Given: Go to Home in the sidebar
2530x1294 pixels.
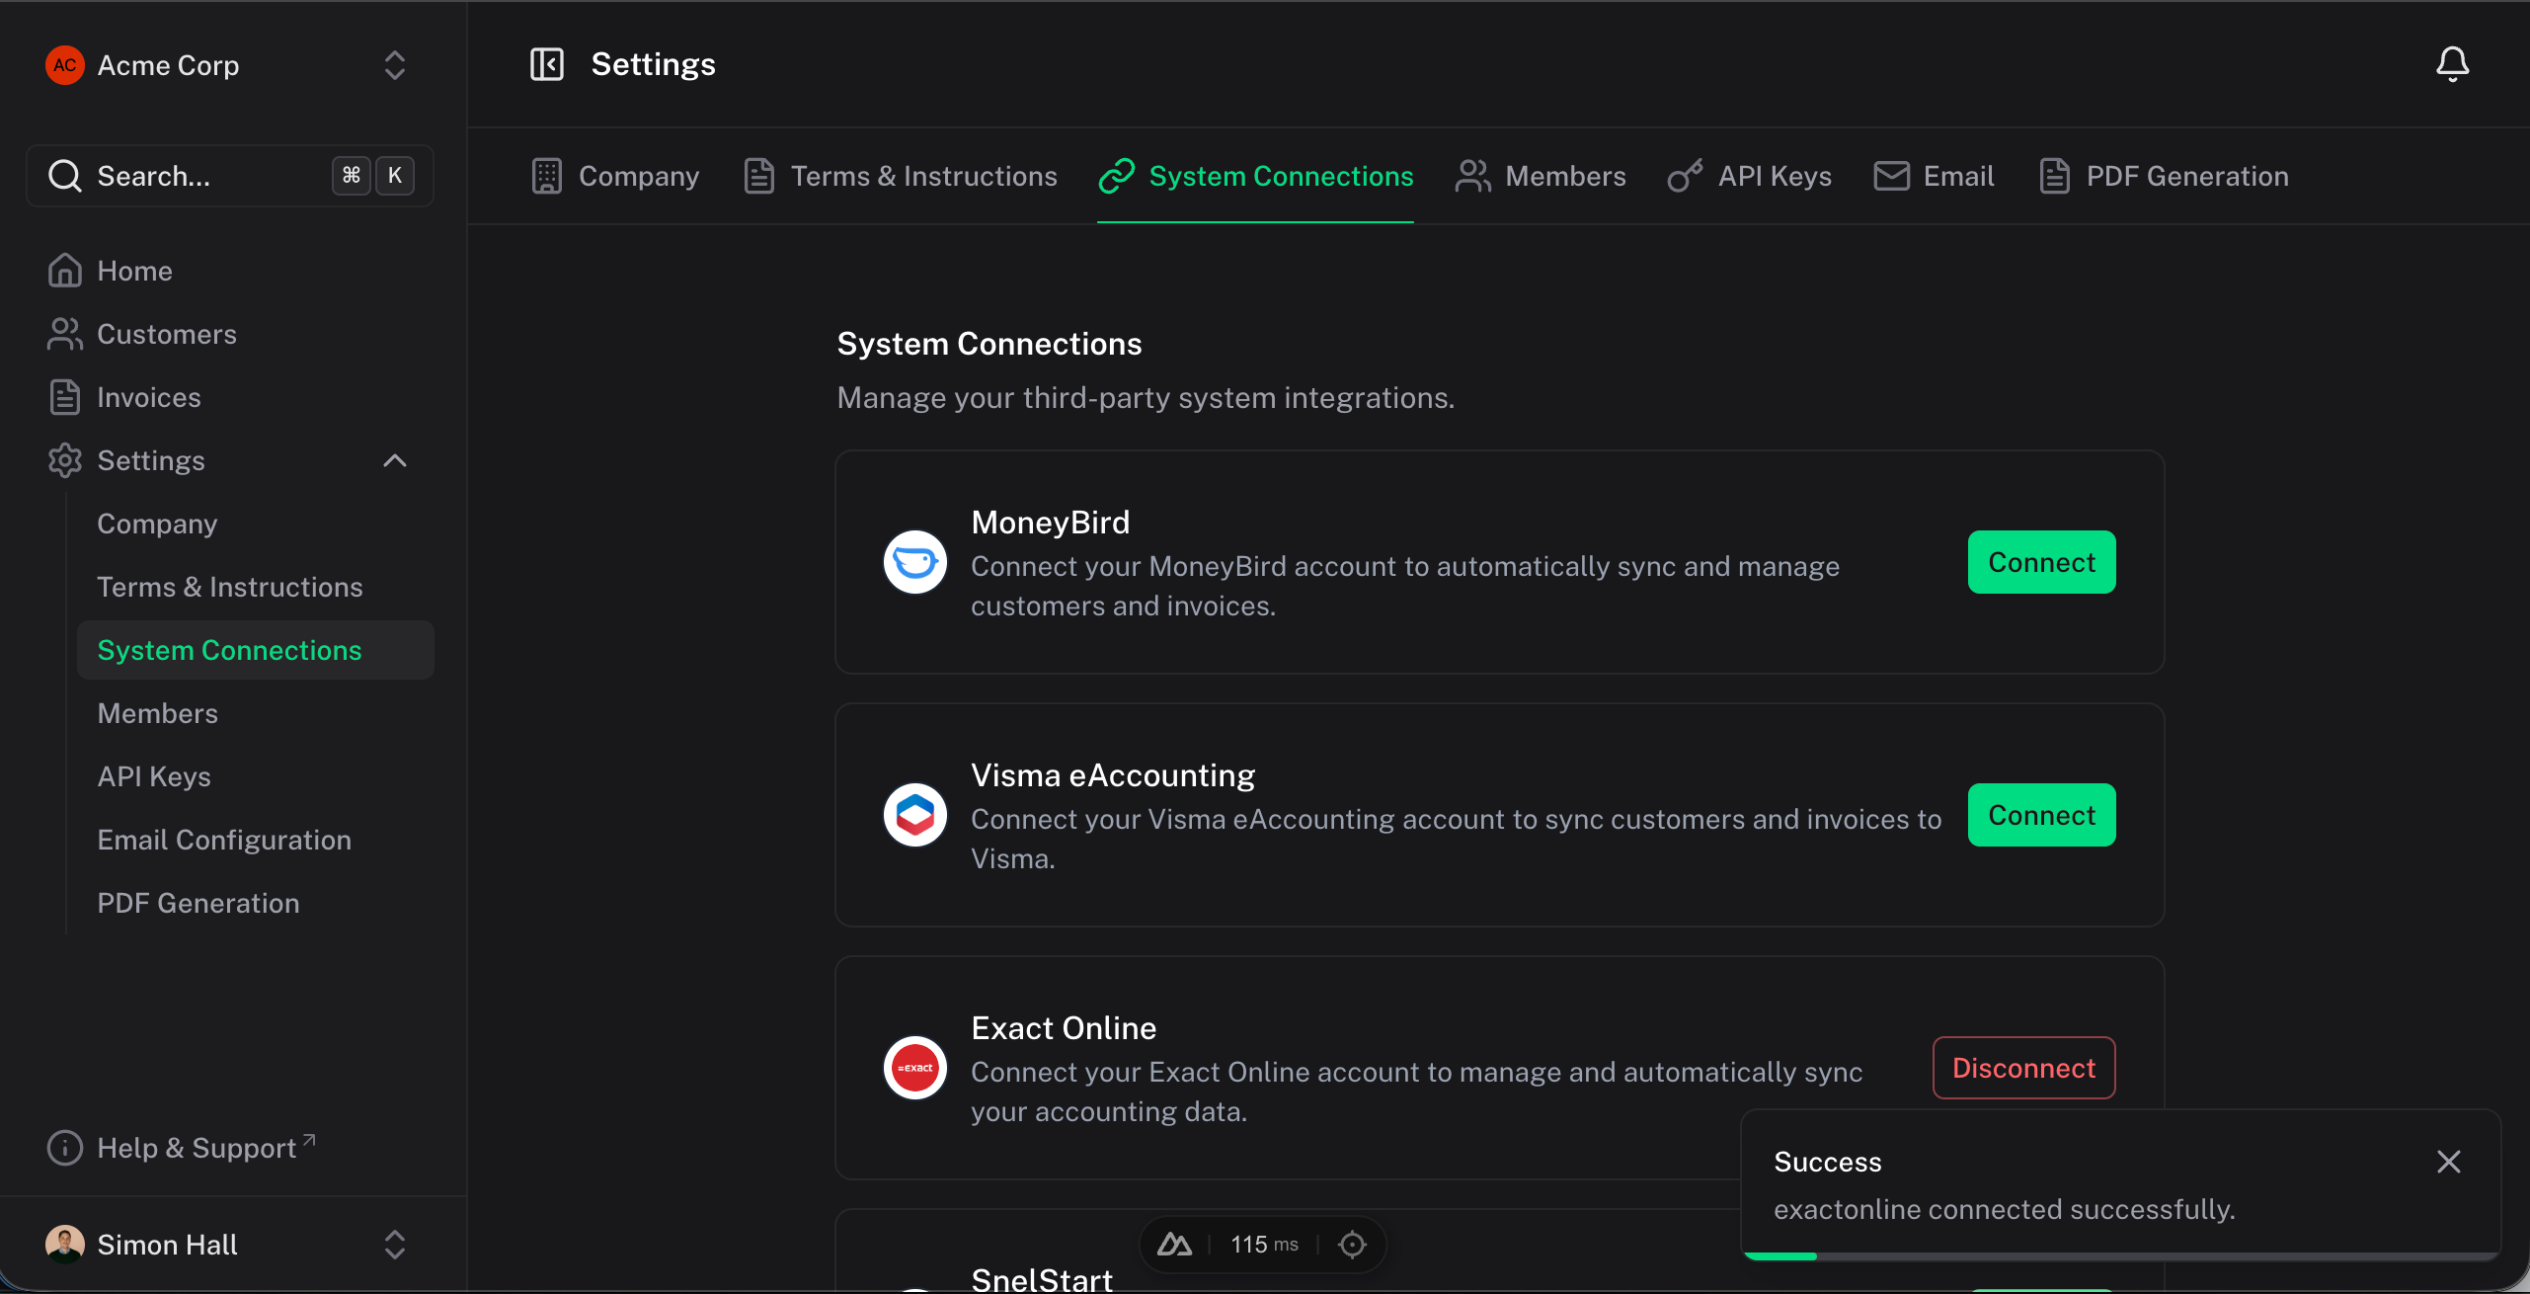Looking at the screenshot, I should click(231, 271).
